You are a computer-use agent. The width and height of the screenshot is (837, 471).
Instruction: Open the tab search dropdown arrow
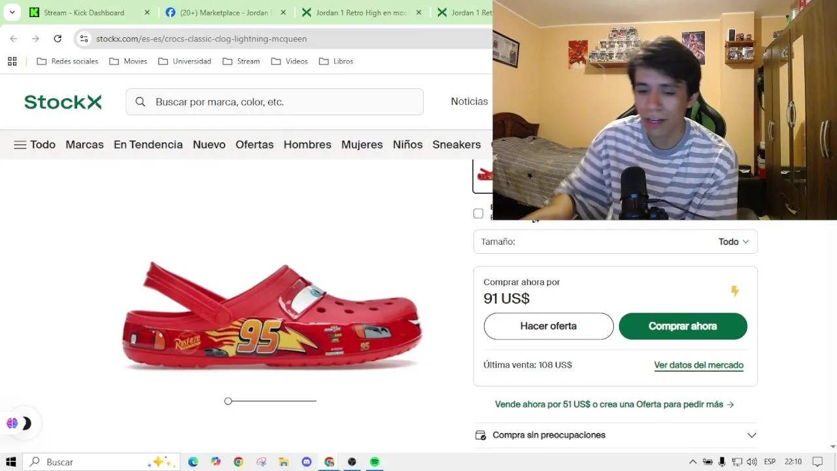click(12, 12)
